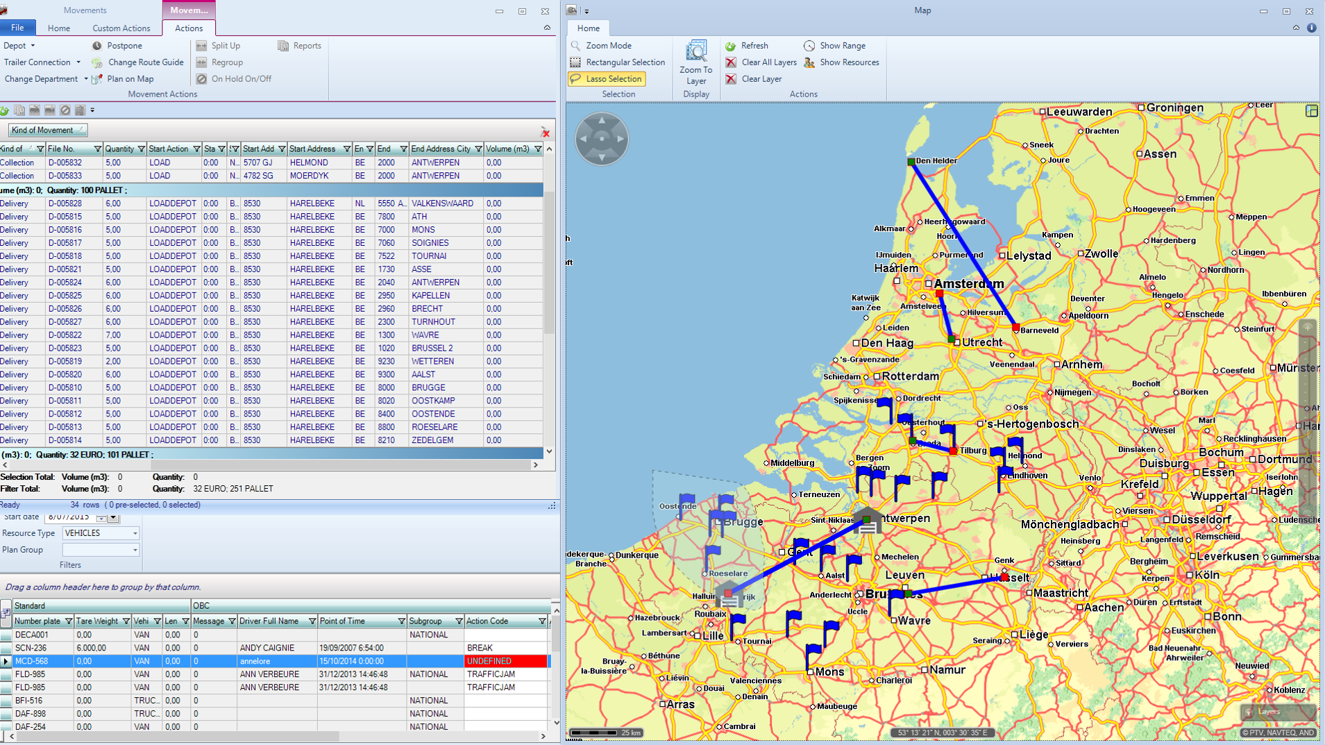Select the Postpone movement action
This screenshot has height=745, width=1325.
tap(124, 45)
